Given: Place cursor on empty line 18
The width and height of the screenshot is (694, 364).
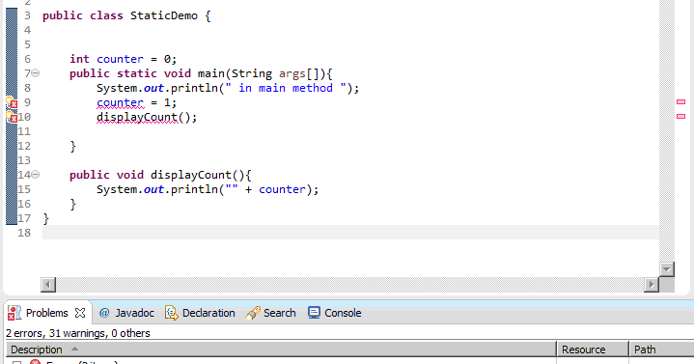Looking at the screenshot, I should [x=350, y=233].
